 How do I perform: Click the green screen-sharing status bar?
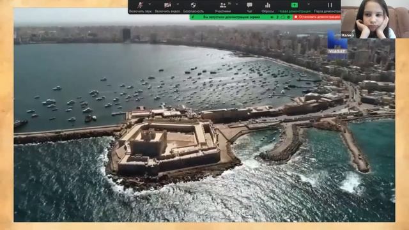click(x=241, y=17)
